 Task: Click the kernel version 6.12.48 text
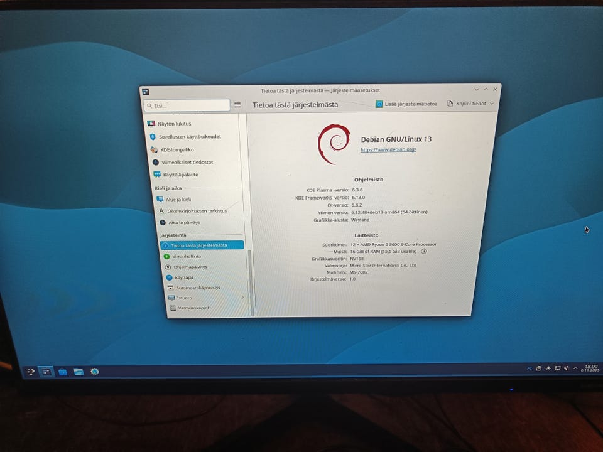(x=389, y=212)
